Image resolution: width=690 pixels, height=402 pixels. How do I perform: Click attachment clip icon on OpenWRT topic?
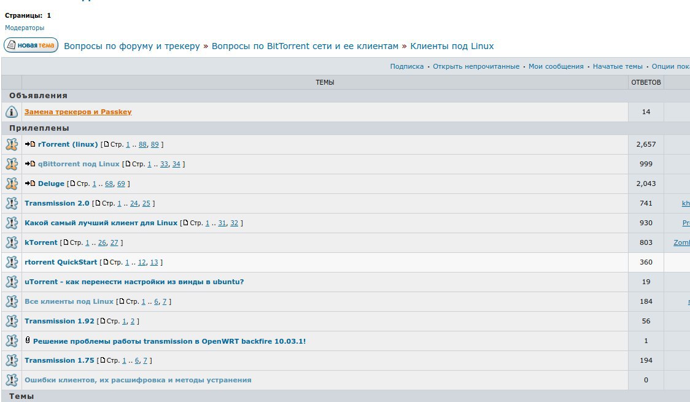(x=28, y=340)
